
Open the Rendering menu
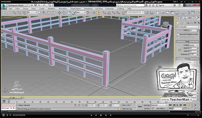88,9
